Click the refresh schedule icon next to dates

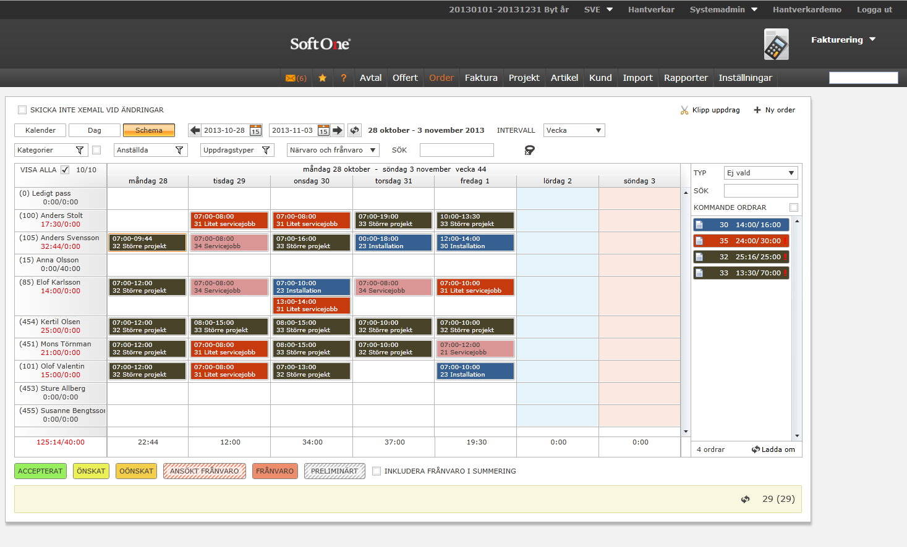click(354, 130)
